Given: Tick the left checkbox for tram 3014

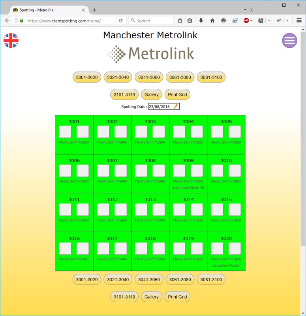Looking at the screenshot, I should point(179,210).
